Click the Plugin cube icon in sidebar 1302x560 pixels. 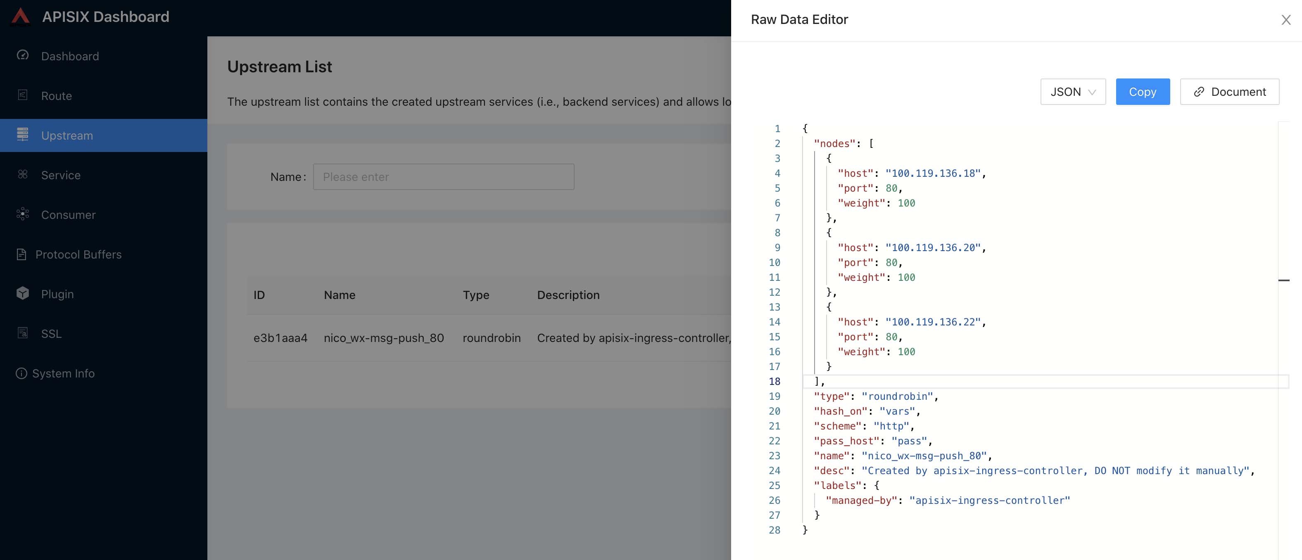coord(23,293)
